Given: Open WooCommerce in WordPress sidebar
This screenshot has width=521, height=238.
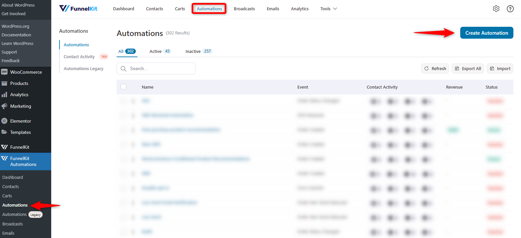Looking at the screenshot, I should 26,72.
